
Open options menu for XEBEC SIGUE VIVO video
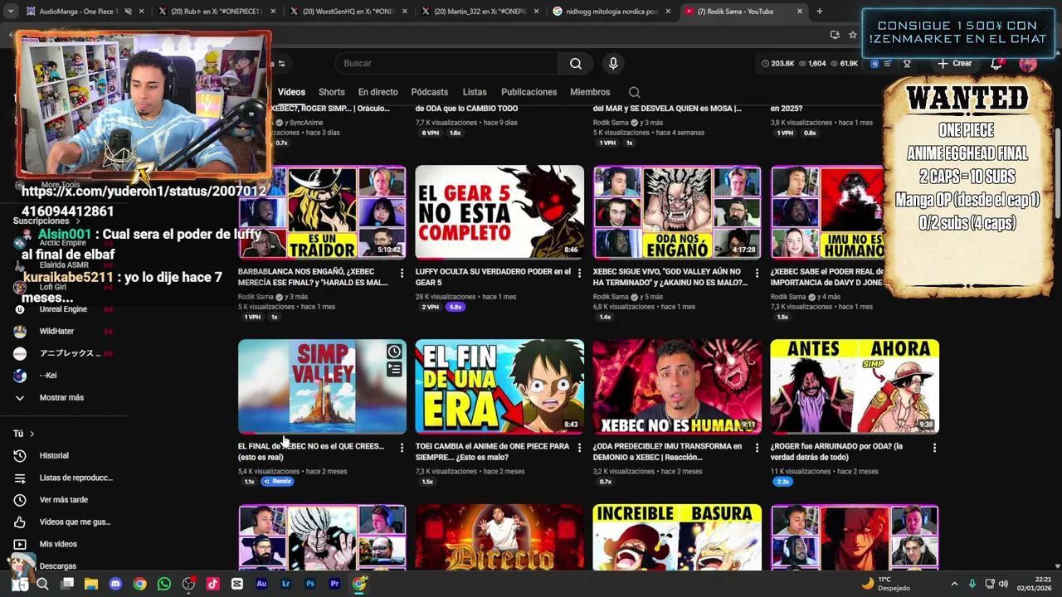pyautogui.click(x=757, y=273)
